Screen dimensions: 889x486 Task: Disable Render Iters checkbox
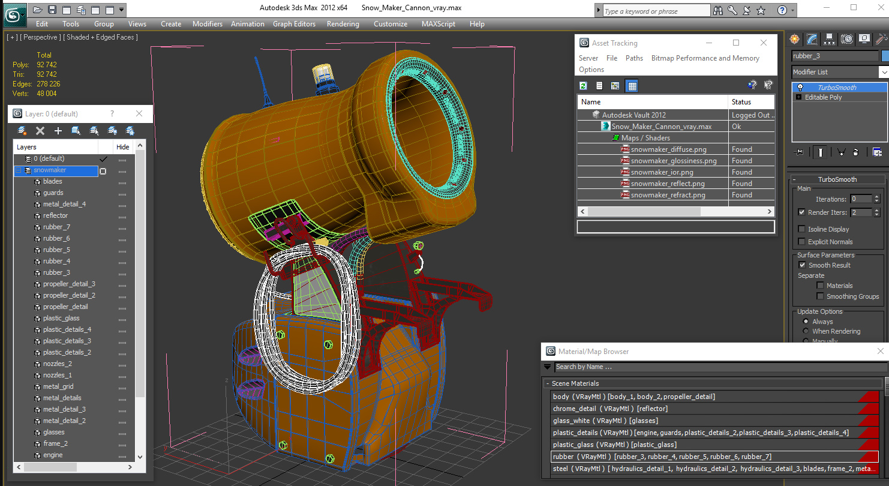click(x=802, y=212)
